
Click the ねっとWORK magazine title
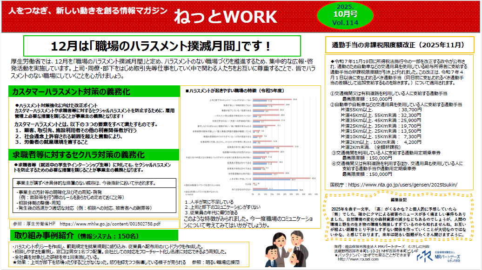pos(219,15)
